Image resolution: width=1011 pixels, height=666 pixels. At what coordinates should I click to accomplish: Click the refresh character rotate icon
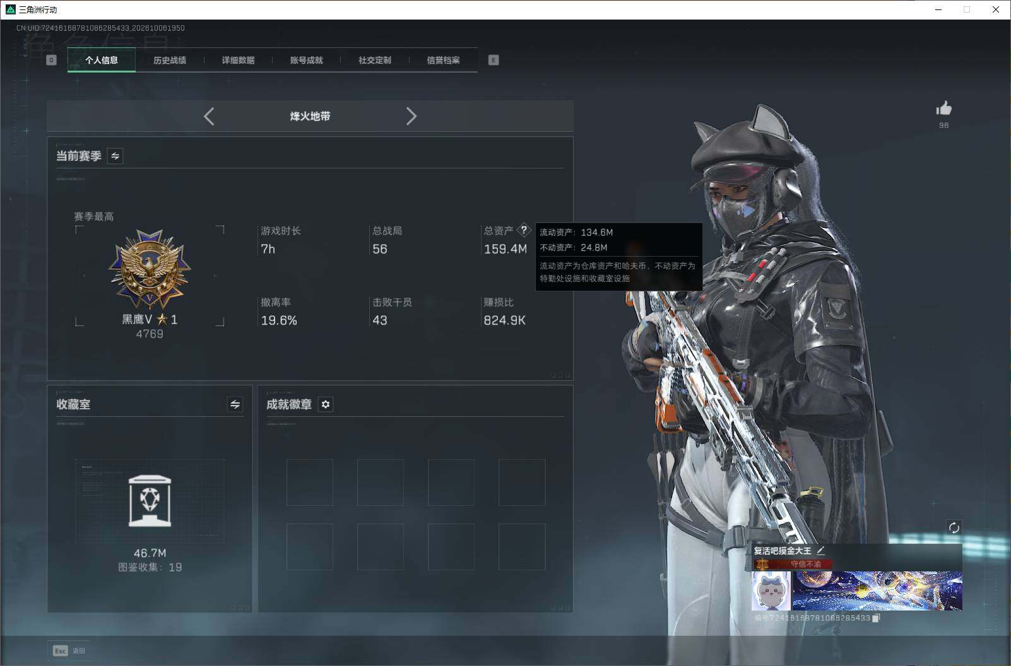point(954,527)
